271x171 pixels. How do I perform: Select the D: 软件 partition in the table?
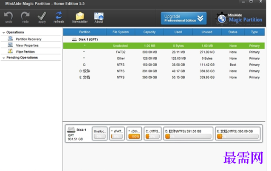tap(164, 71)
